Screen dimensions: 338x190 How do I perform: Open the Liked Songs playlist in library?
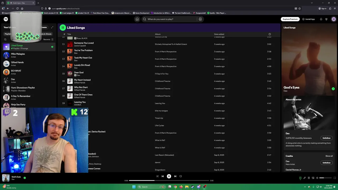click(x=29, y=47)
